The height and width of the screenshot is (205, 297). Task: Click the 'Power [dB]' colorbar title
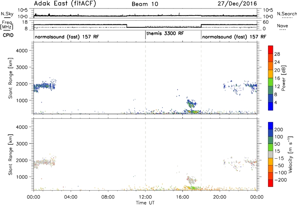click(283, 78)
